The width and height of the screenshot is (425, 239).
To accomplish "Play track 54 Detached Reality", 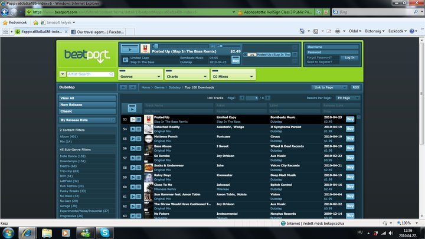I will click(x=133, y=129).
